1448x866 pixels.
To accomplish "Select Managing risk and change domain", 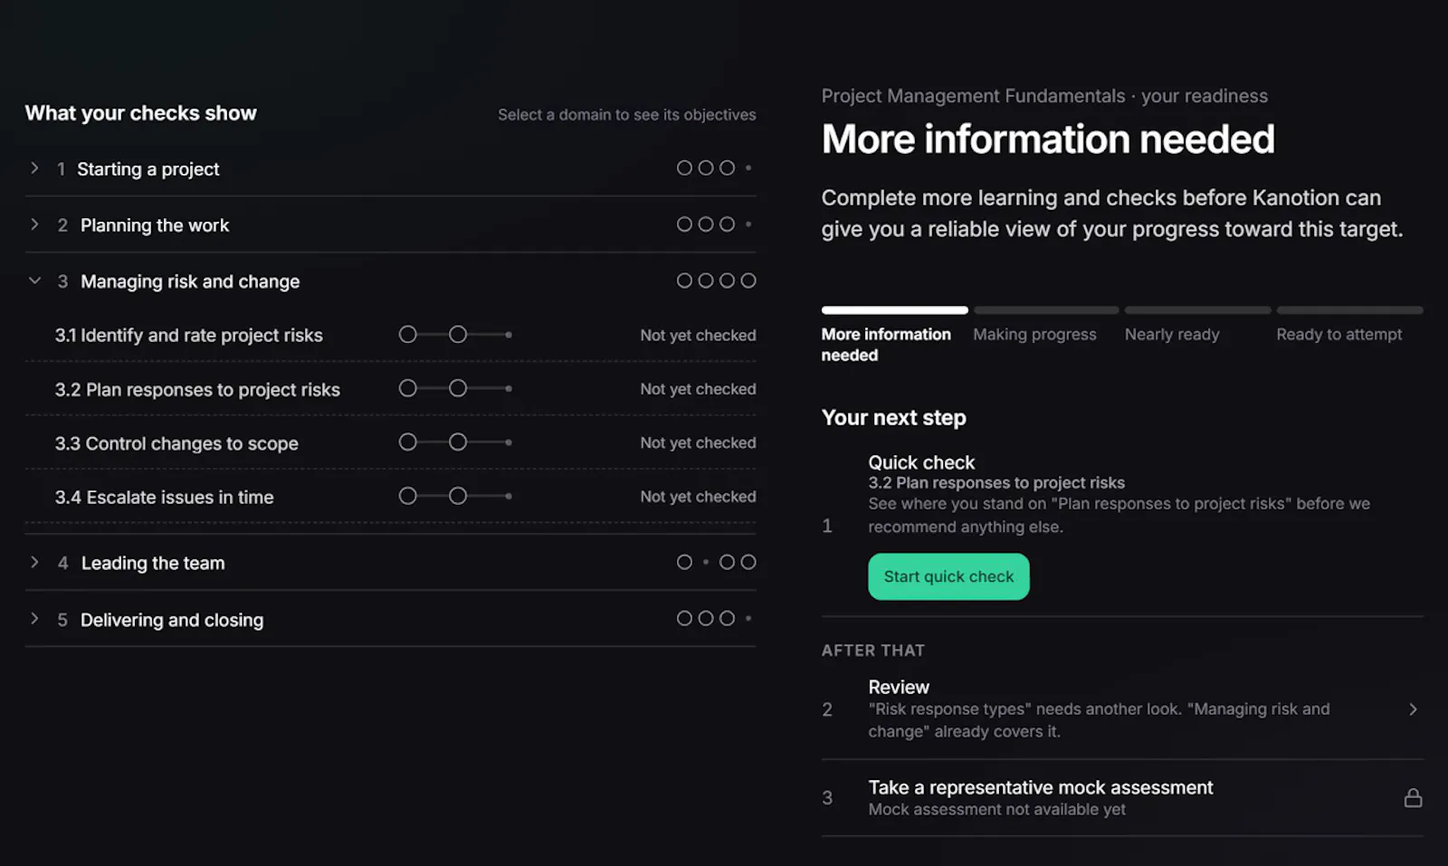I will click(391, 281).
